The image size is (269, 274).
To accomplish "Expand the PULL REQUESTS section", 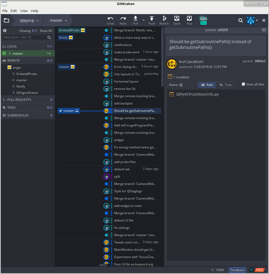I will tap(28, 100).
